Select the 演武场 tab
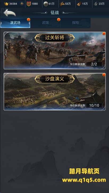The image size is (109, 193). [15, 23]
